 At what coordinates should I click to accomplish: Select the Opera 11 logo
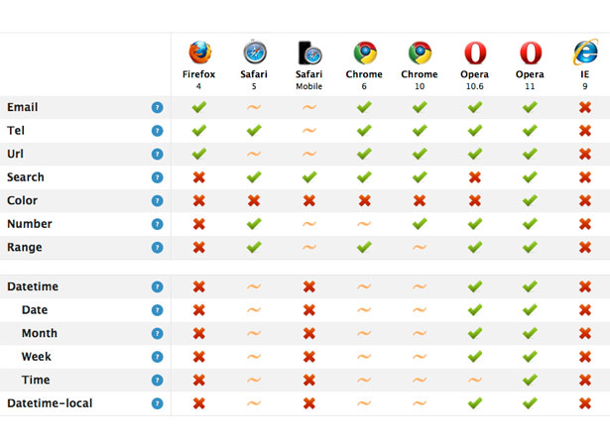coord(531,53)
